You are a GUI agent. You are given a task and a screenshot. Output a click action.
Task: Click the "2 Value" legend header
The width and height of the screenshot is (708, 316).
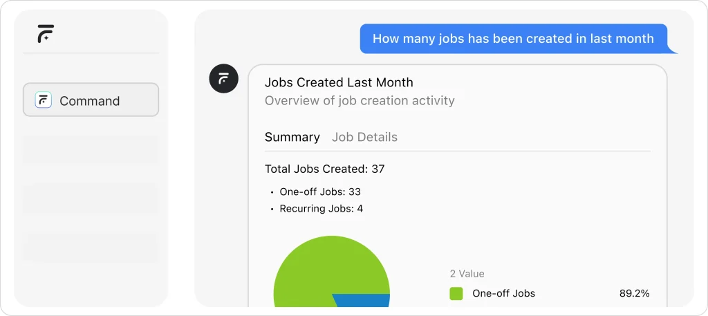click(467, 274)
